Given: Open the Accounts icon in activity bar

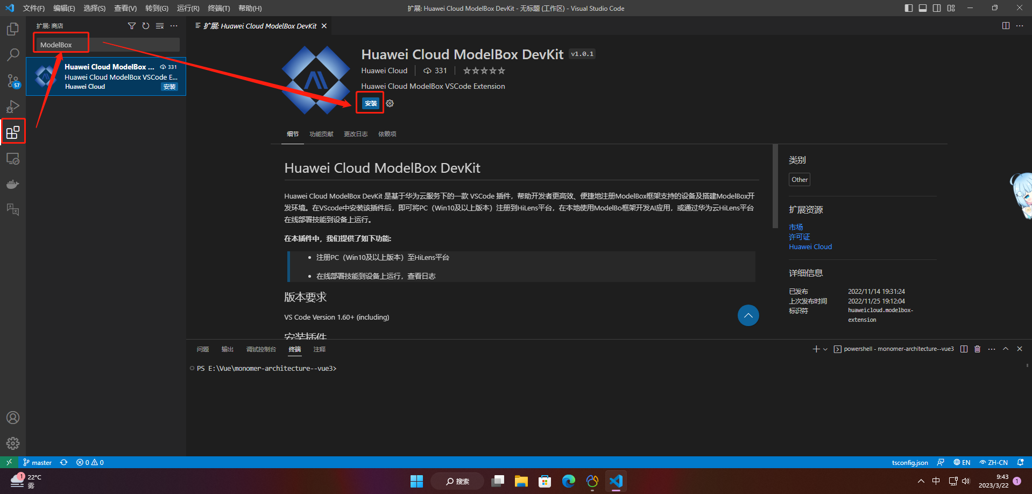Looking at the screenshot, I should tap(13, 418).
